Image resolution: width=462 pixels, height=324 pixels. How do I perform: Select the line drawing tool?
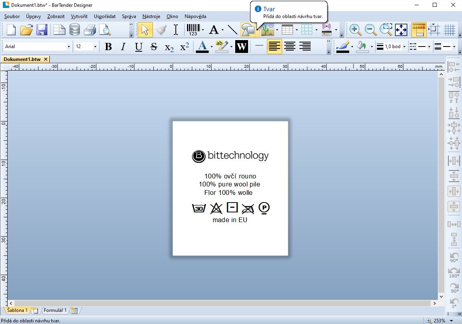tap(232, 30)
